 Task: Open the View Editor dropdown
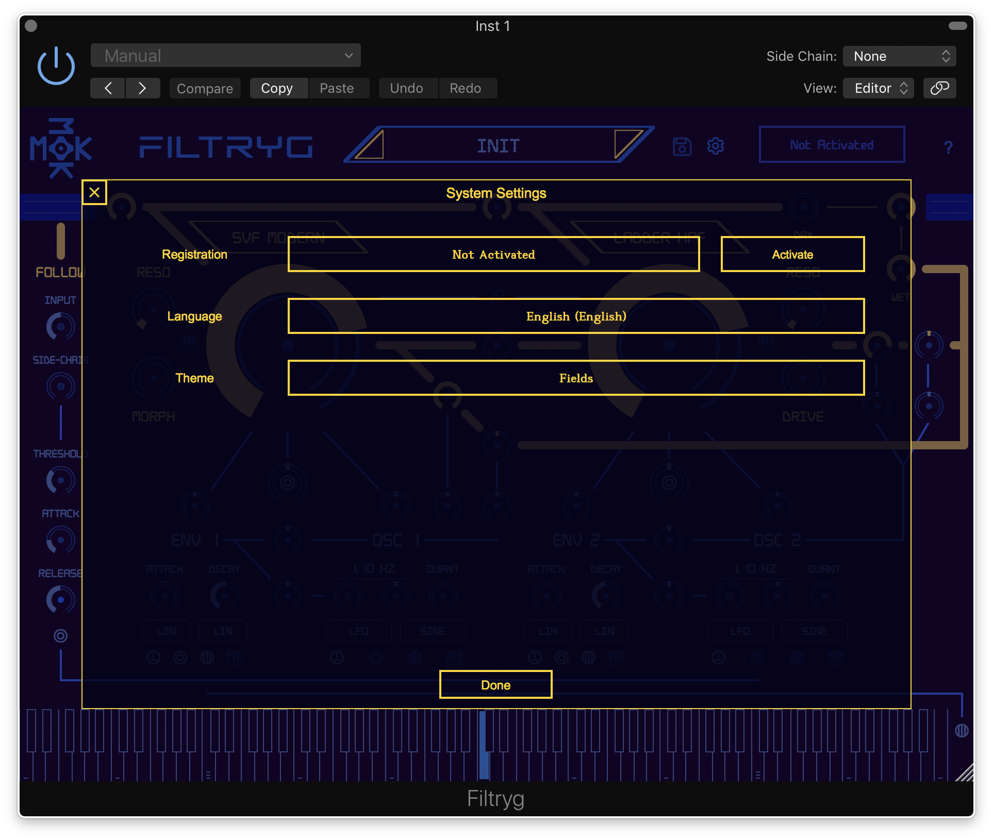[x=879, y=88]
